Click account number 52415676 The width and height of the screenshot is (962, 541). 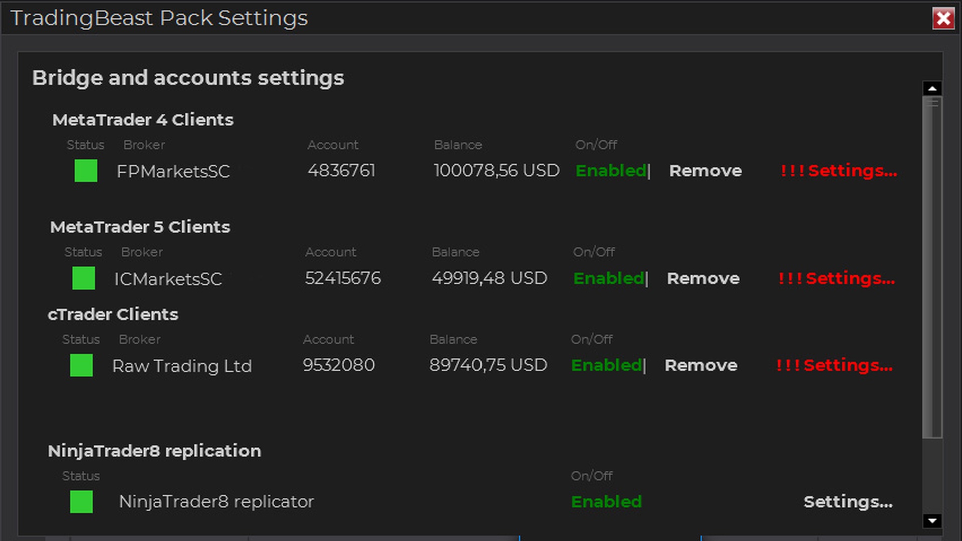point(343,278)
